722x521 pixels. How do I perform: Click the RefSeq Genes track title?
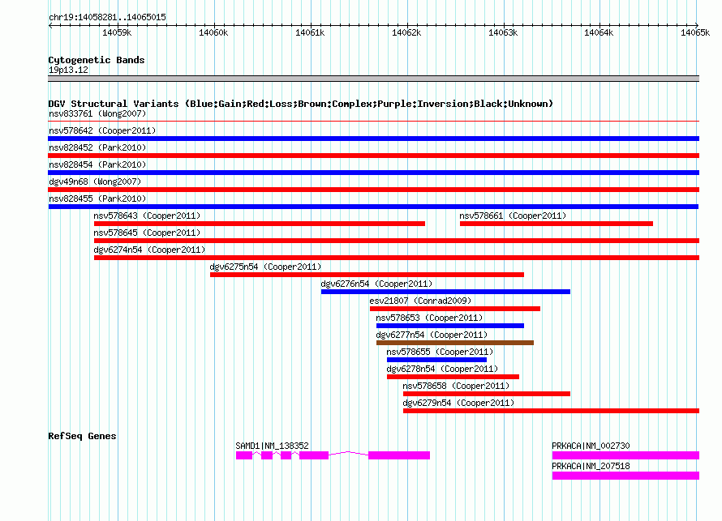pyautogui.click(x=82, y=436)
